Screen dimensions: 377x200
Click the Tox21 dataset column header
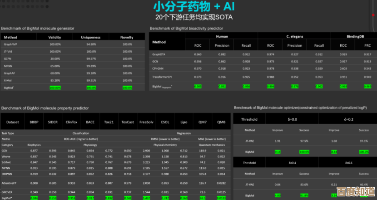pos(109,122)
